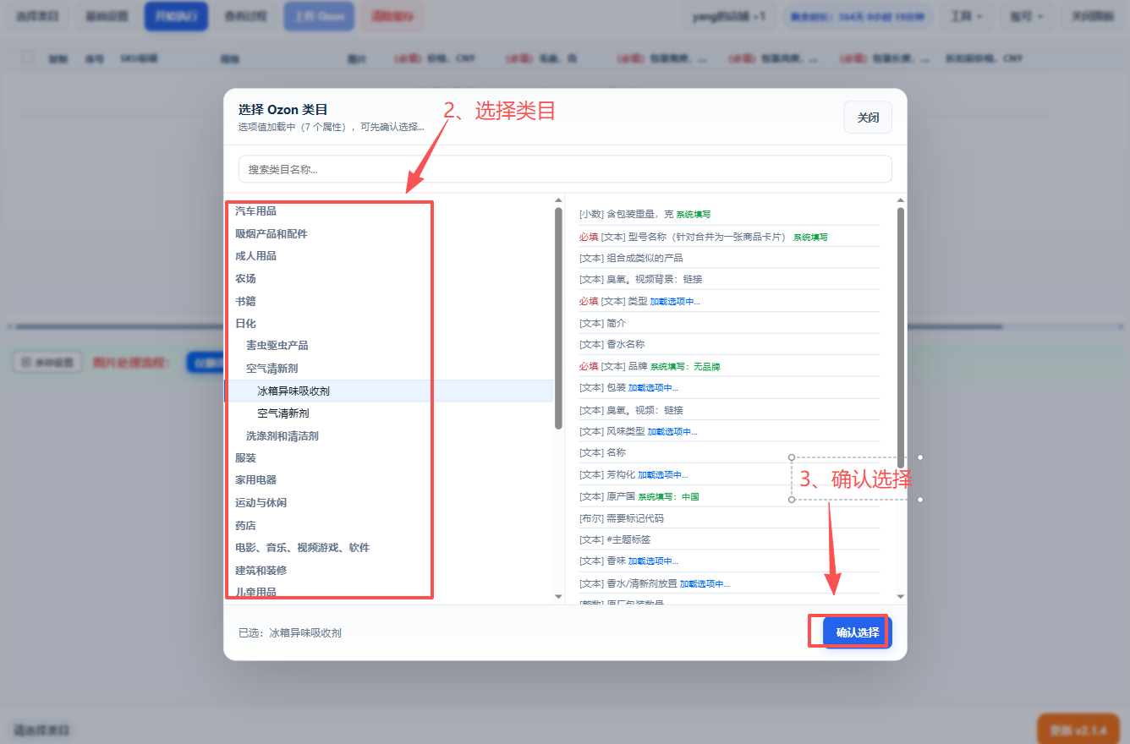Click the 确认选择 confirm button
The height and width of the screenshot is (744, 1130).
tap(857, 632)
